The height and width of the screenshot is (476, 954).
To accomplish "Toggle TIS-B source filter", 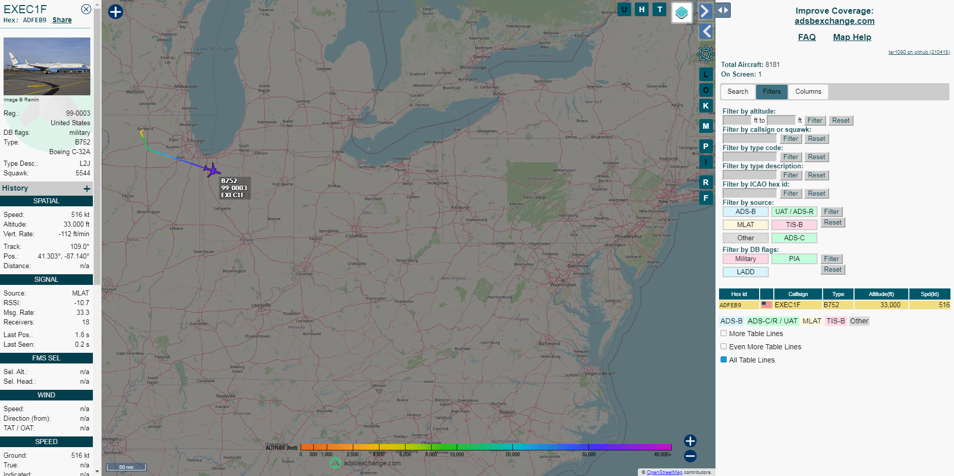I will click(x=794, y=225).
